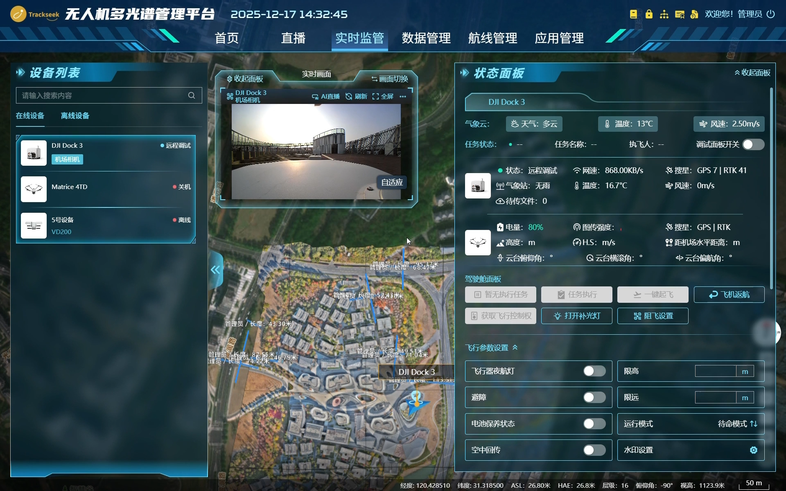Click the network topology icon in header
This screenshot has width=786, height=491.
[664, 14]
